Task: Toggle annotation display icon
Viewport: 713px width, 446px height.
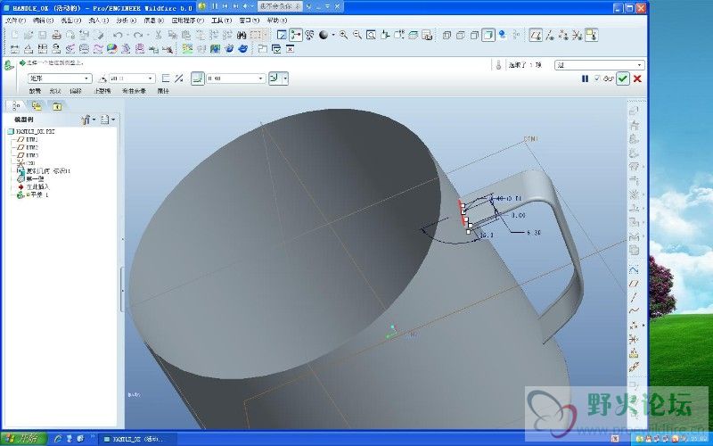Action: click(591, 35)
